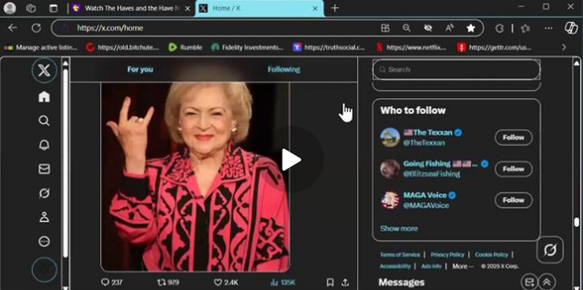583x290 pixels.
Task: Open truthsocial bookmark
Action: 329,47
